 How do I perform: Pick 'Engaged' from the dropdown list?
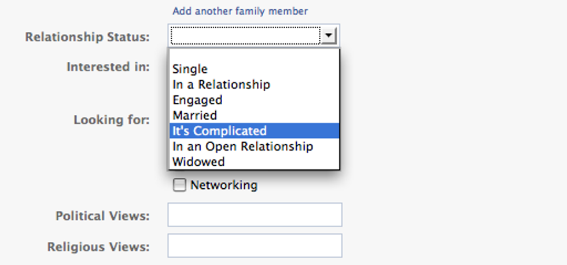tap(197, 100)
